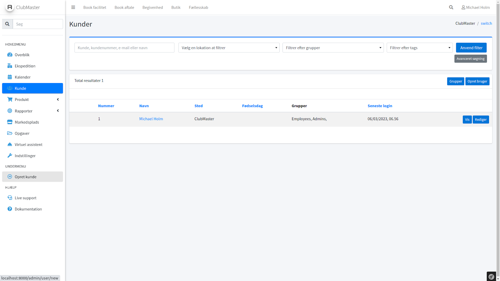500x281 pixels.
Task: Click the Anvend filter button
Action: [471, 48]
